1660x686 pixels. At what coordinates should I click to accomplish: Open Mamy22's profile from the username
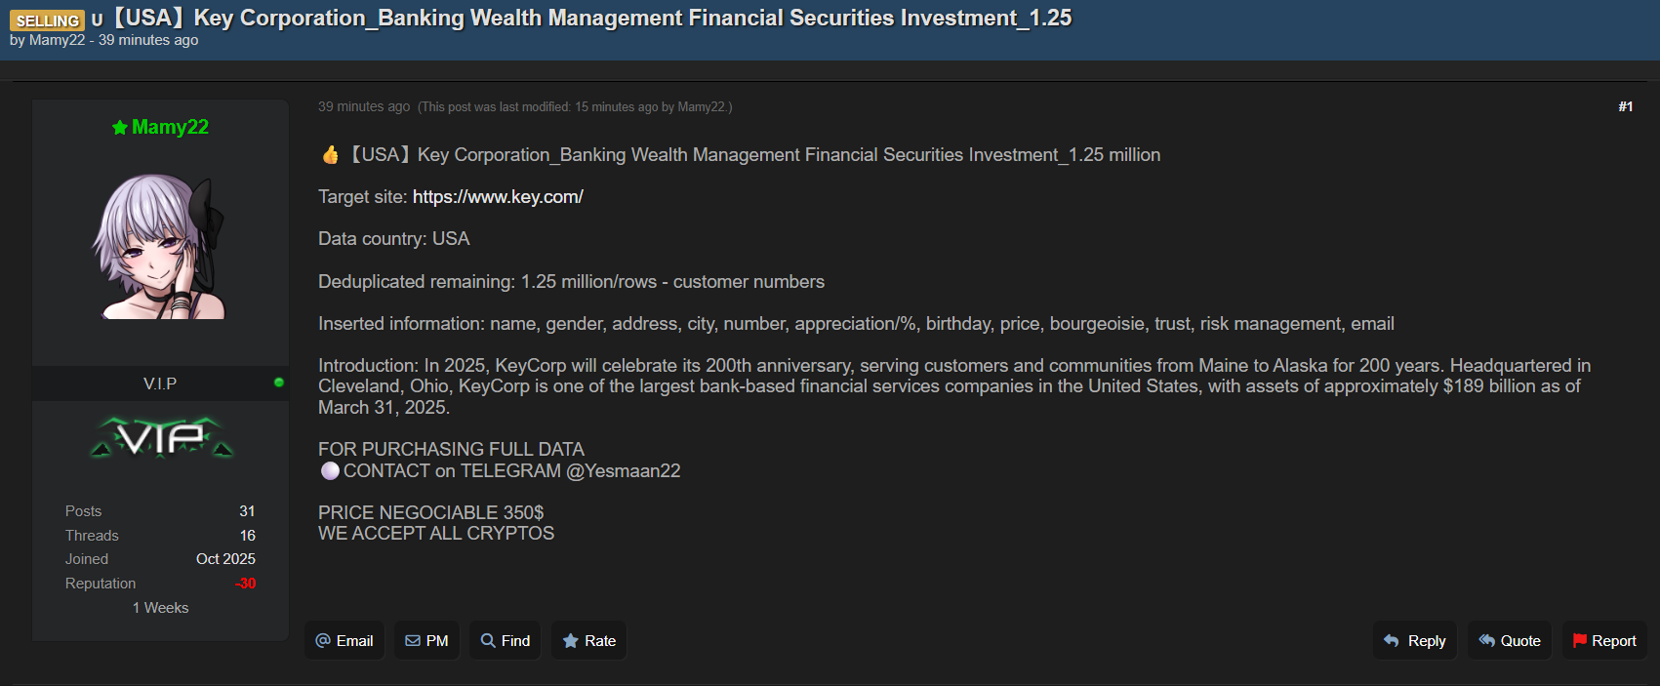(170, 128)
